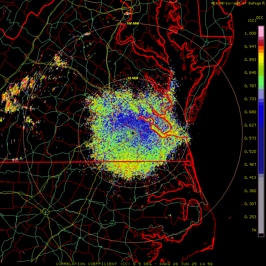Click the 50 NMI range ring label
Image resolution: width=266 pixels, height=266 pixels.
pos(133,78)
